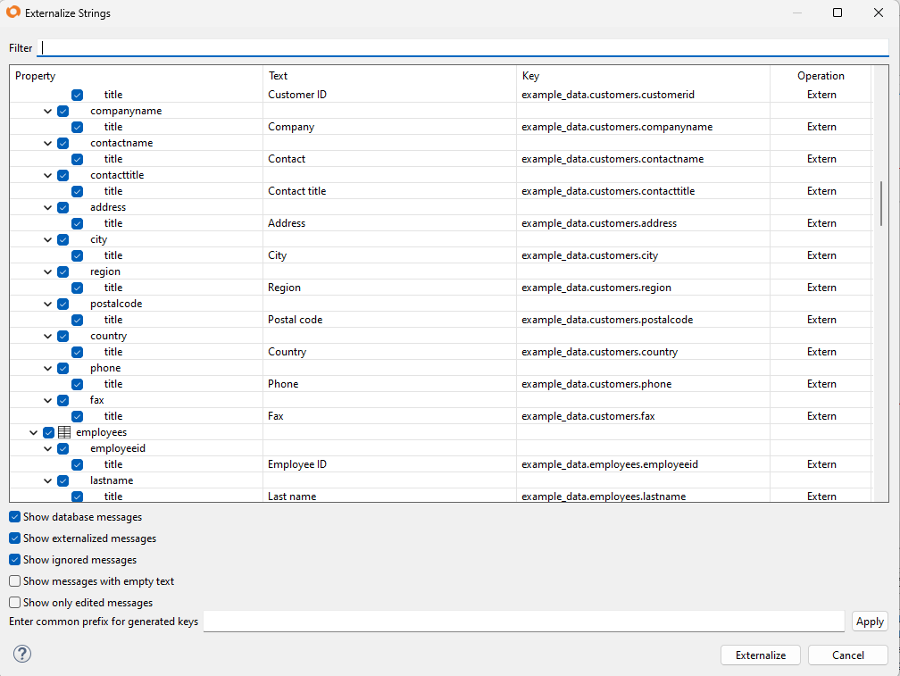This screenshot has width=900, height=676.
Task: Click the Cancel button
Action: tap(848, 655)
